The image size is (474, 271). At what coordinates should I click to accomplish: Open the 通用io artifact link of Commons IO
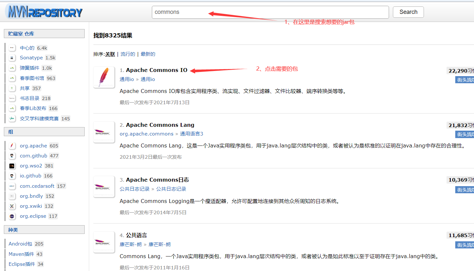tap(148, 79)
